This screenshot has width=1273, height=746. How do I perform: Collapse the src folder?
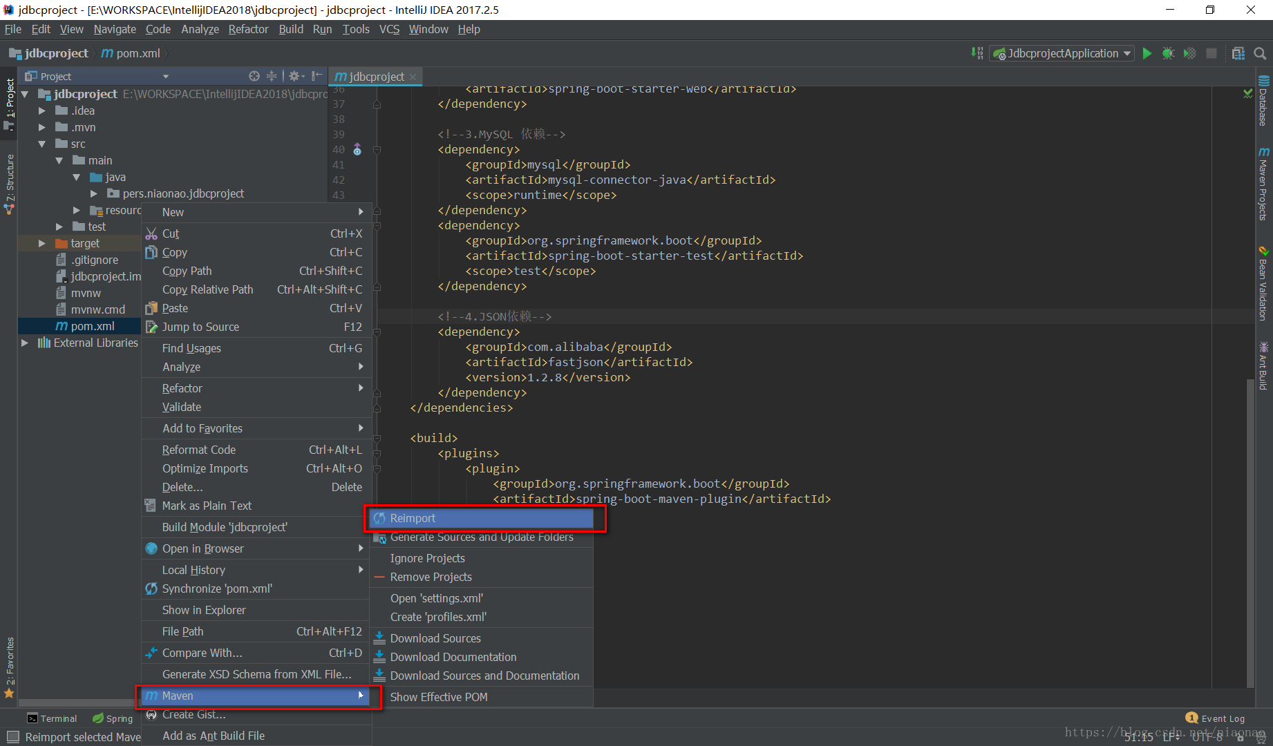42,144
